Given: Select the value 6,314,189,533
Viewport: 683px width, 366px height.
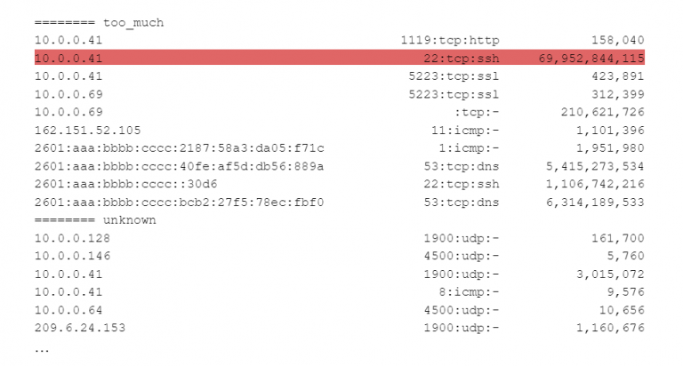Looking at the screenshot, I should click(x=595, y=203).
